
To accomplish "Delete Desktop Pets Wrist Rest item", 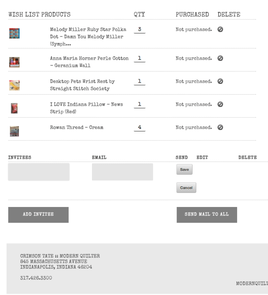I will click(220, 81).
